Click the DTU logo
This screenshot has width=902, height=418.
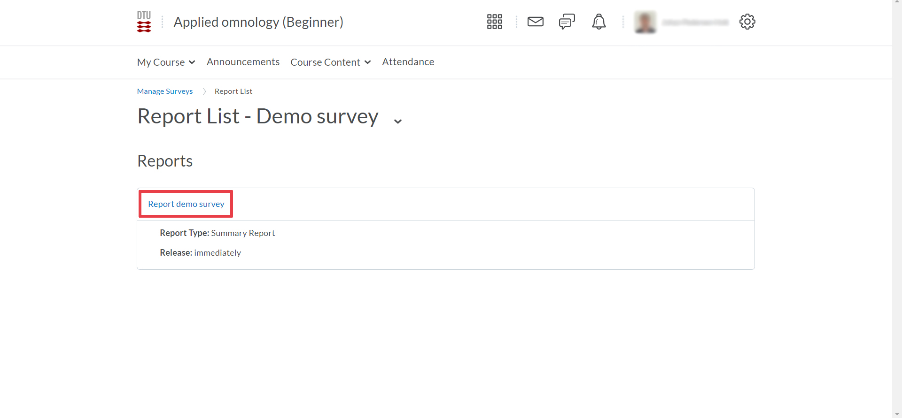144,22
